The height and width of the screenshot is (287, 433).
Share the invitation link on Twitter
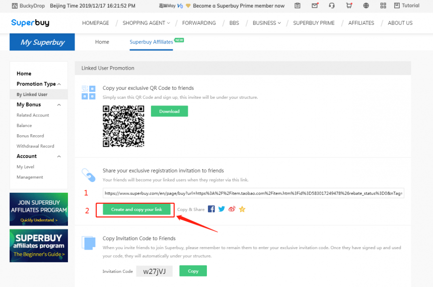(222, 209)
